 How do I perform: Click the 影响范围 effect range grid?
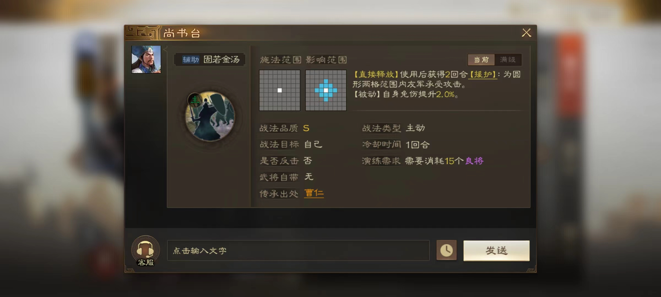point(326,90)
